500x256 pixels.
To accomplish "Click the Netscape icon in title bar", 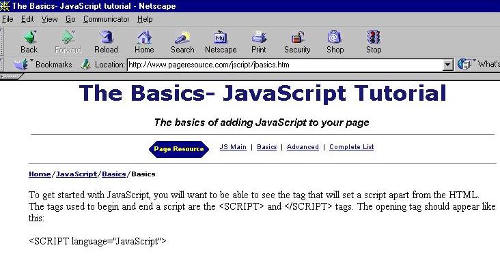I will [5, 5].
